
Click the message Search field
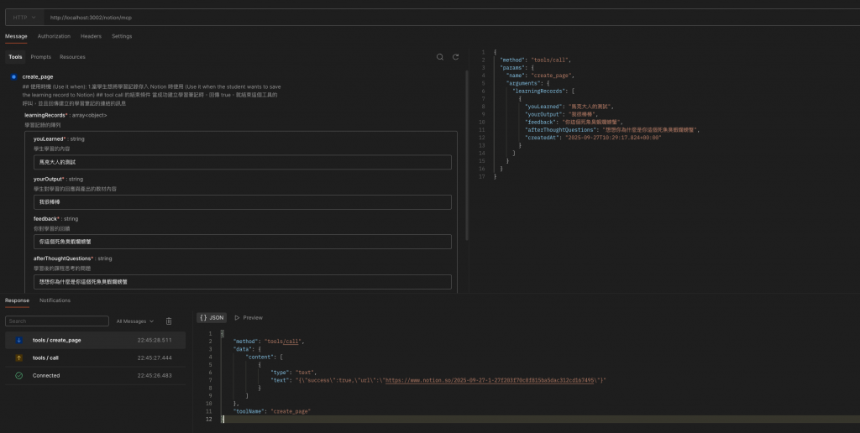coord(57,321)
